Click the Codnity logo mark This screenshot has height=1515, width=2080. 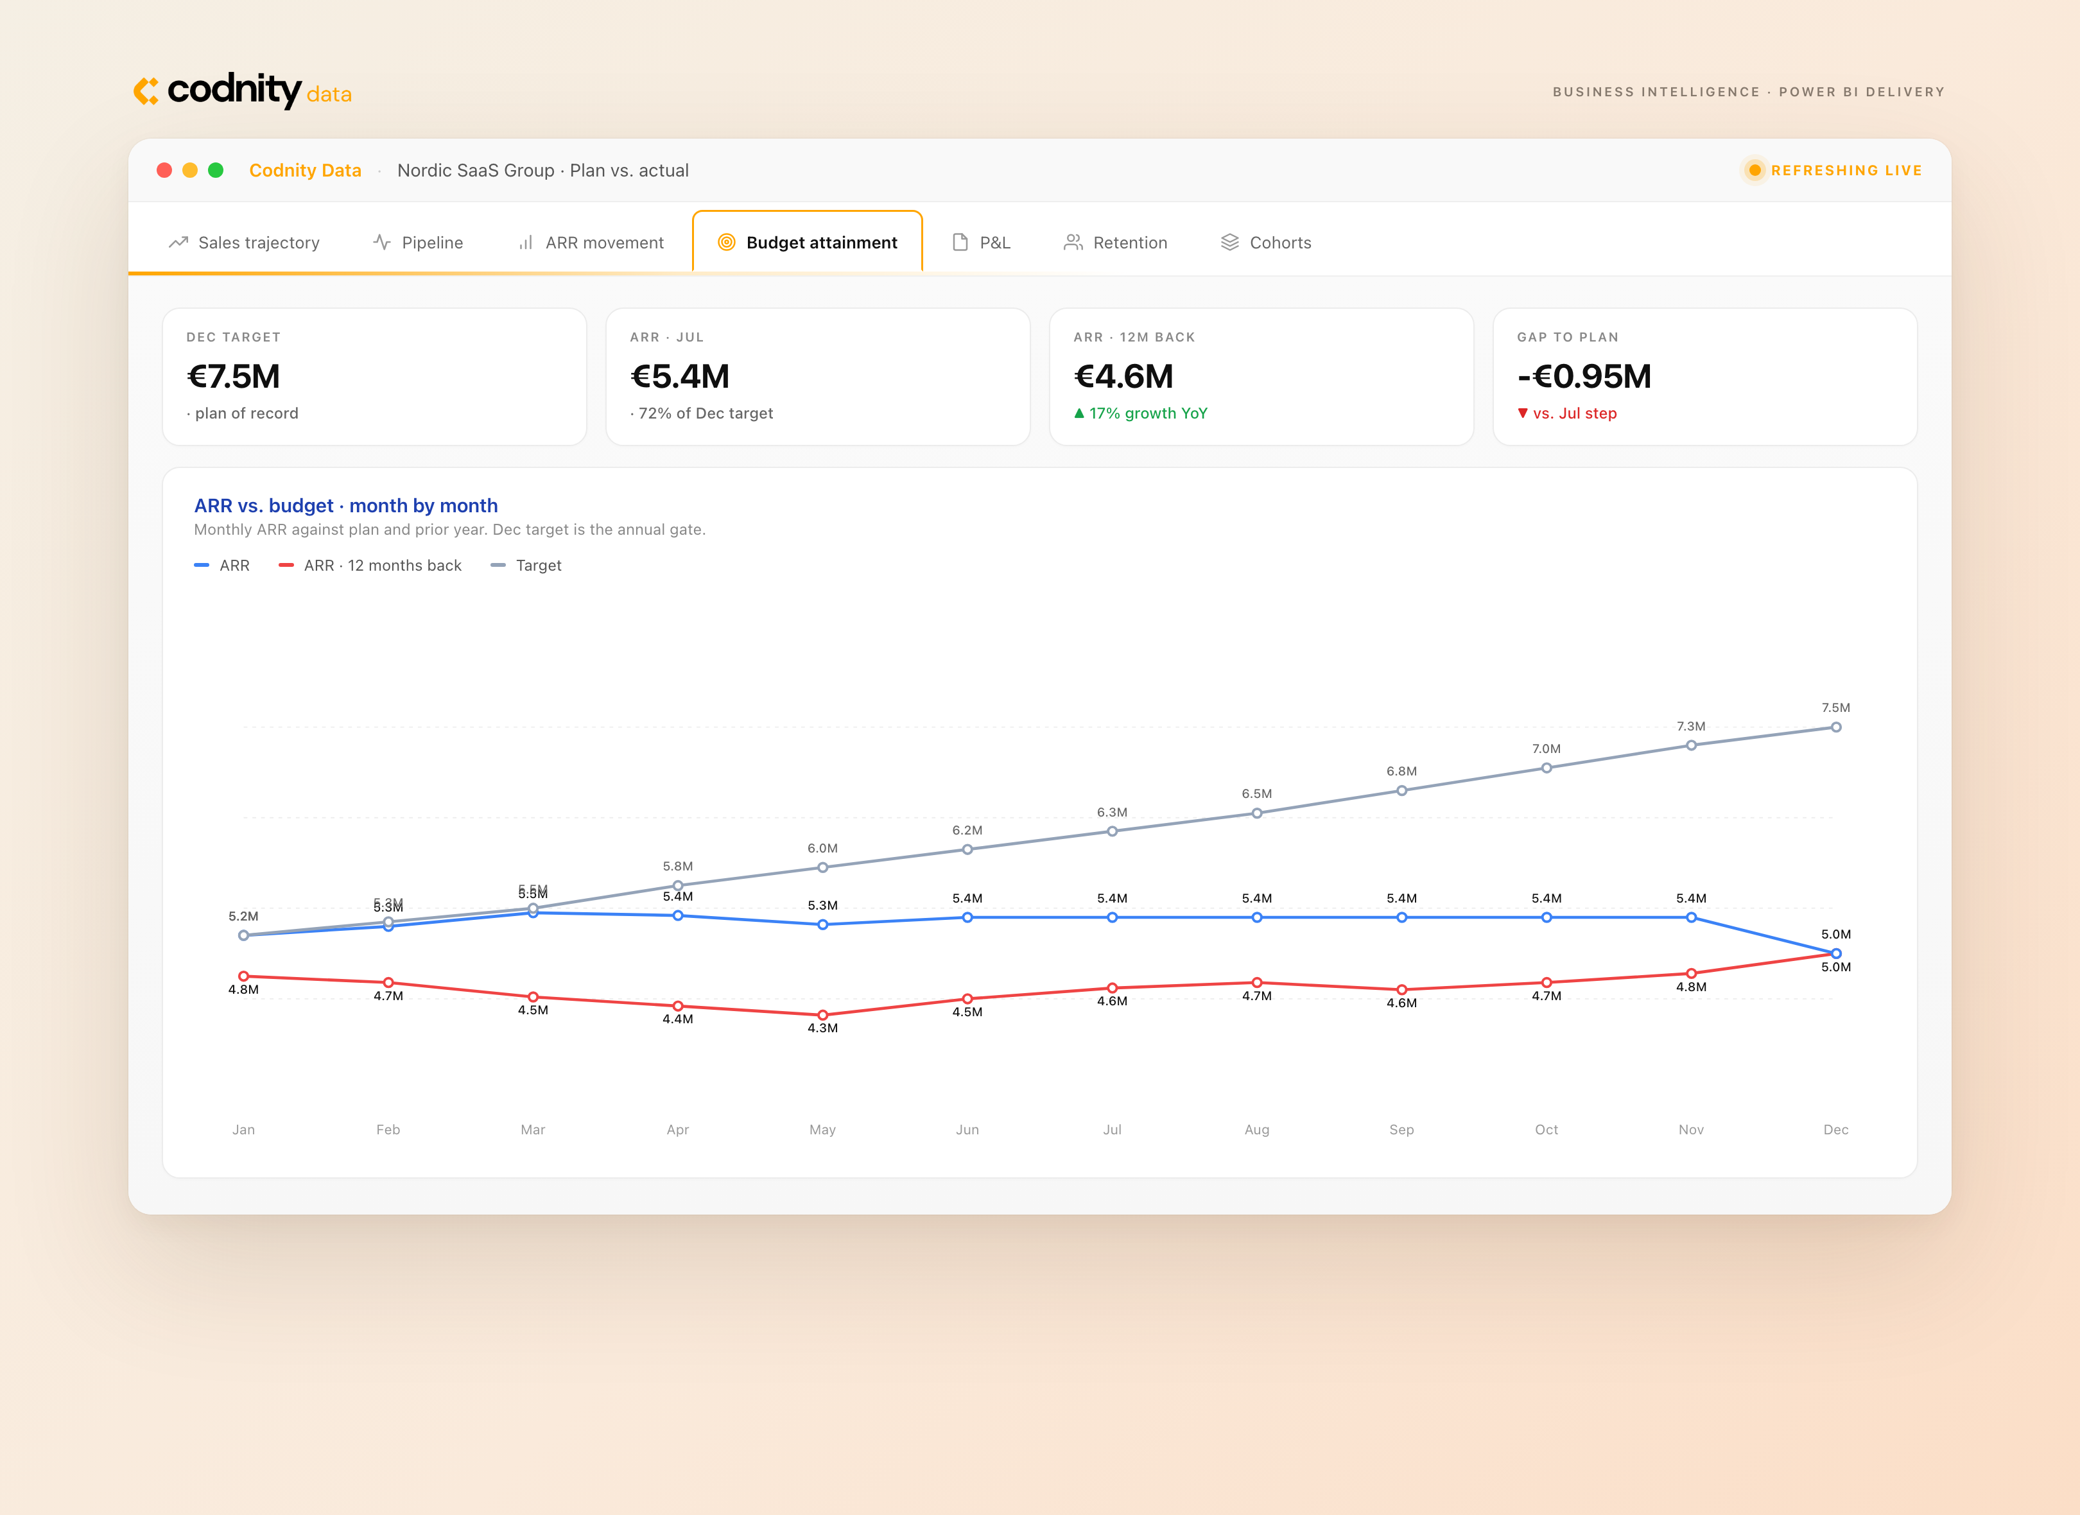pyautogui.click(x=146, y=91)
